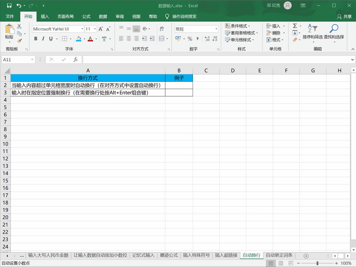The image size is (356, 267).
Task: Apply the comma number style icon
Action: pyautogui.click(x=198, y=39)
